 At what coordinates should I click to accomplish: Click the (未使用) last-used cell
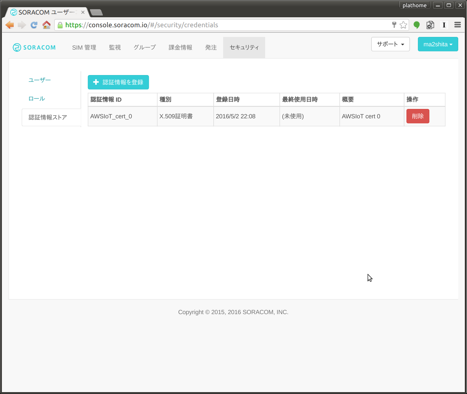click(x=310, y=116)
